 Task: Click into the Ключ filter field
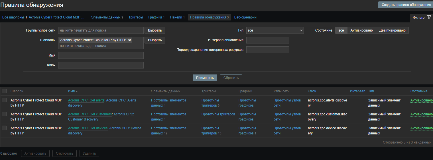point(101,65)
